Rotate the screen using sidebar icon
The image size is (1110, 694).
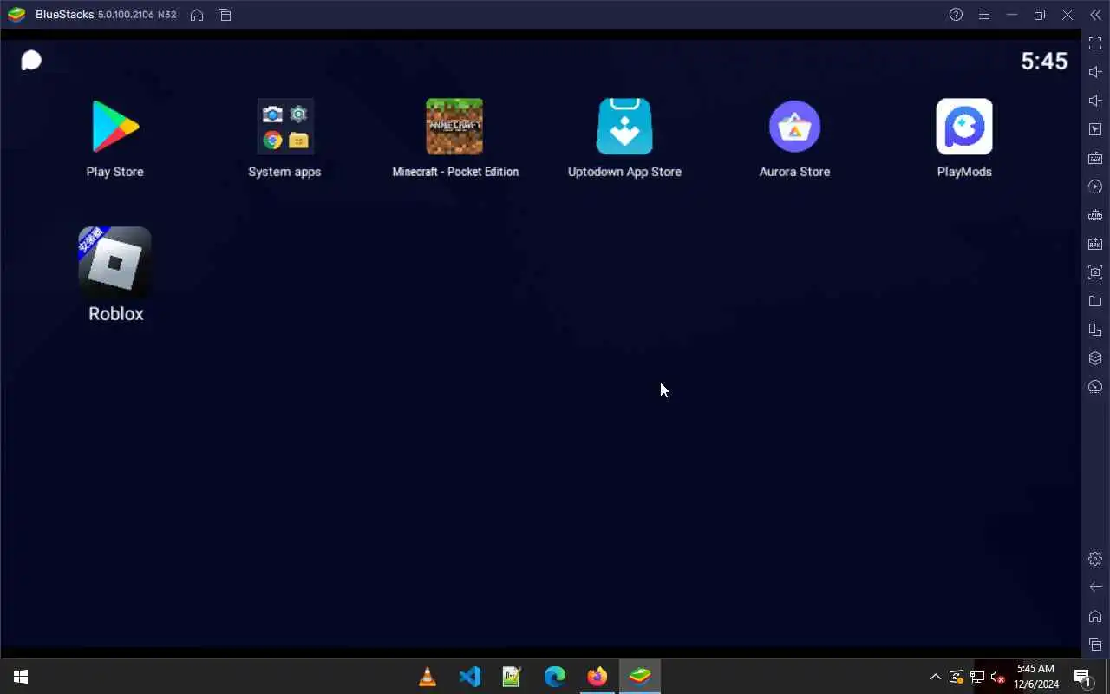pyautogui.click(x=1095, y=330)
